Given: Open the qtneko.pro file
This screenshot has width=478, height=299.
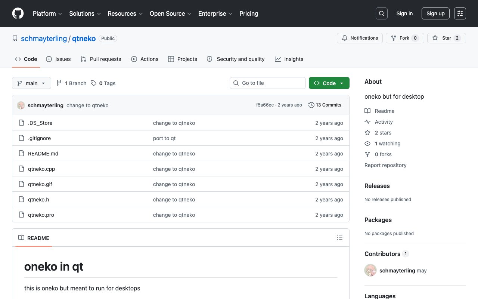Looking at the screenshot, I should [x=41, y=215].
